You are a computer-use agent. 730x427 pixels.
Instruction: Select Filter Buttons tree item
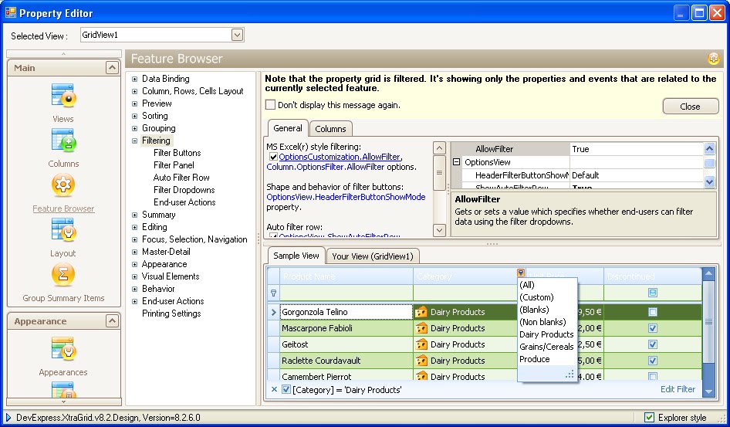click(x=177, y=153)
